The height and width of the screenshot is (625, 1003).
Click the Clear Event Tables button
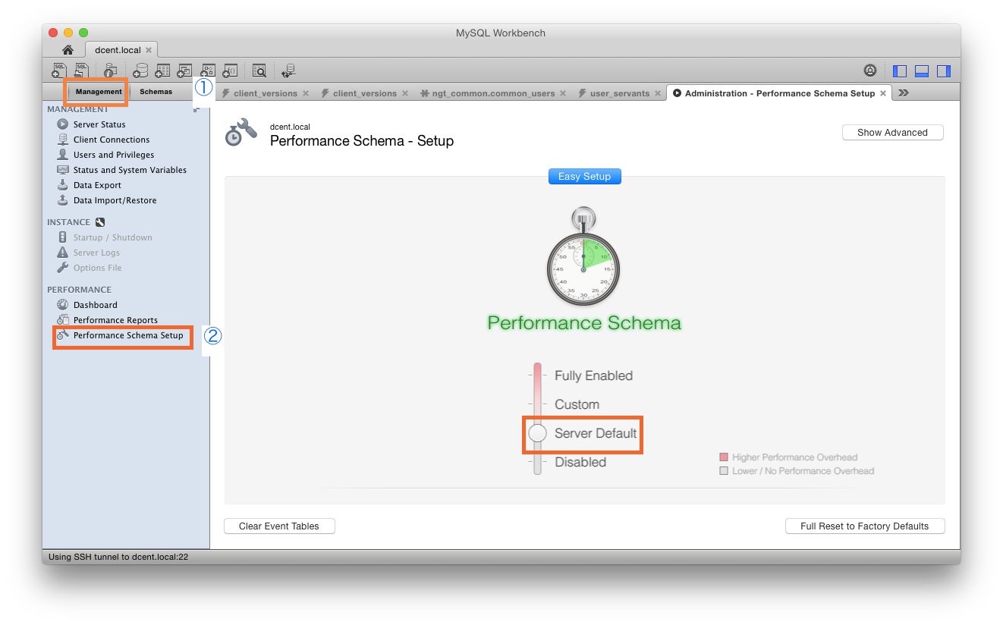coord(278,526)
